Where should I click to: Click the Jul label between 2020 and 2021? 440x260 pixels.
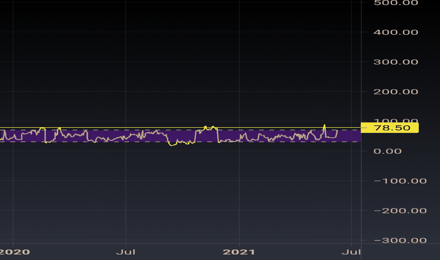pyautogui.click(x=126, y=252)
